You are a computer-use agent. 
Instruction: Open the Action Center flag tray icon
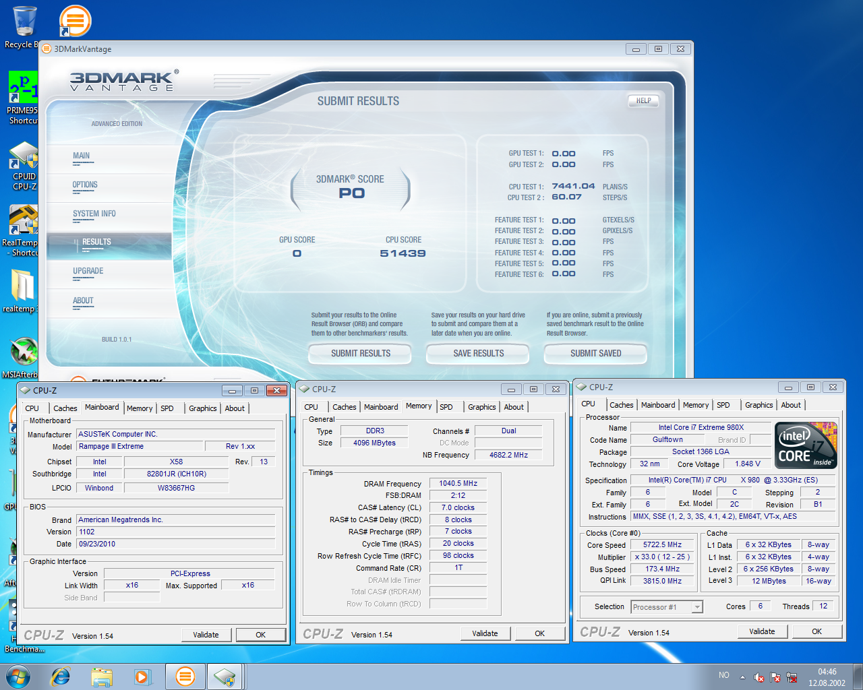coord(776,677)
